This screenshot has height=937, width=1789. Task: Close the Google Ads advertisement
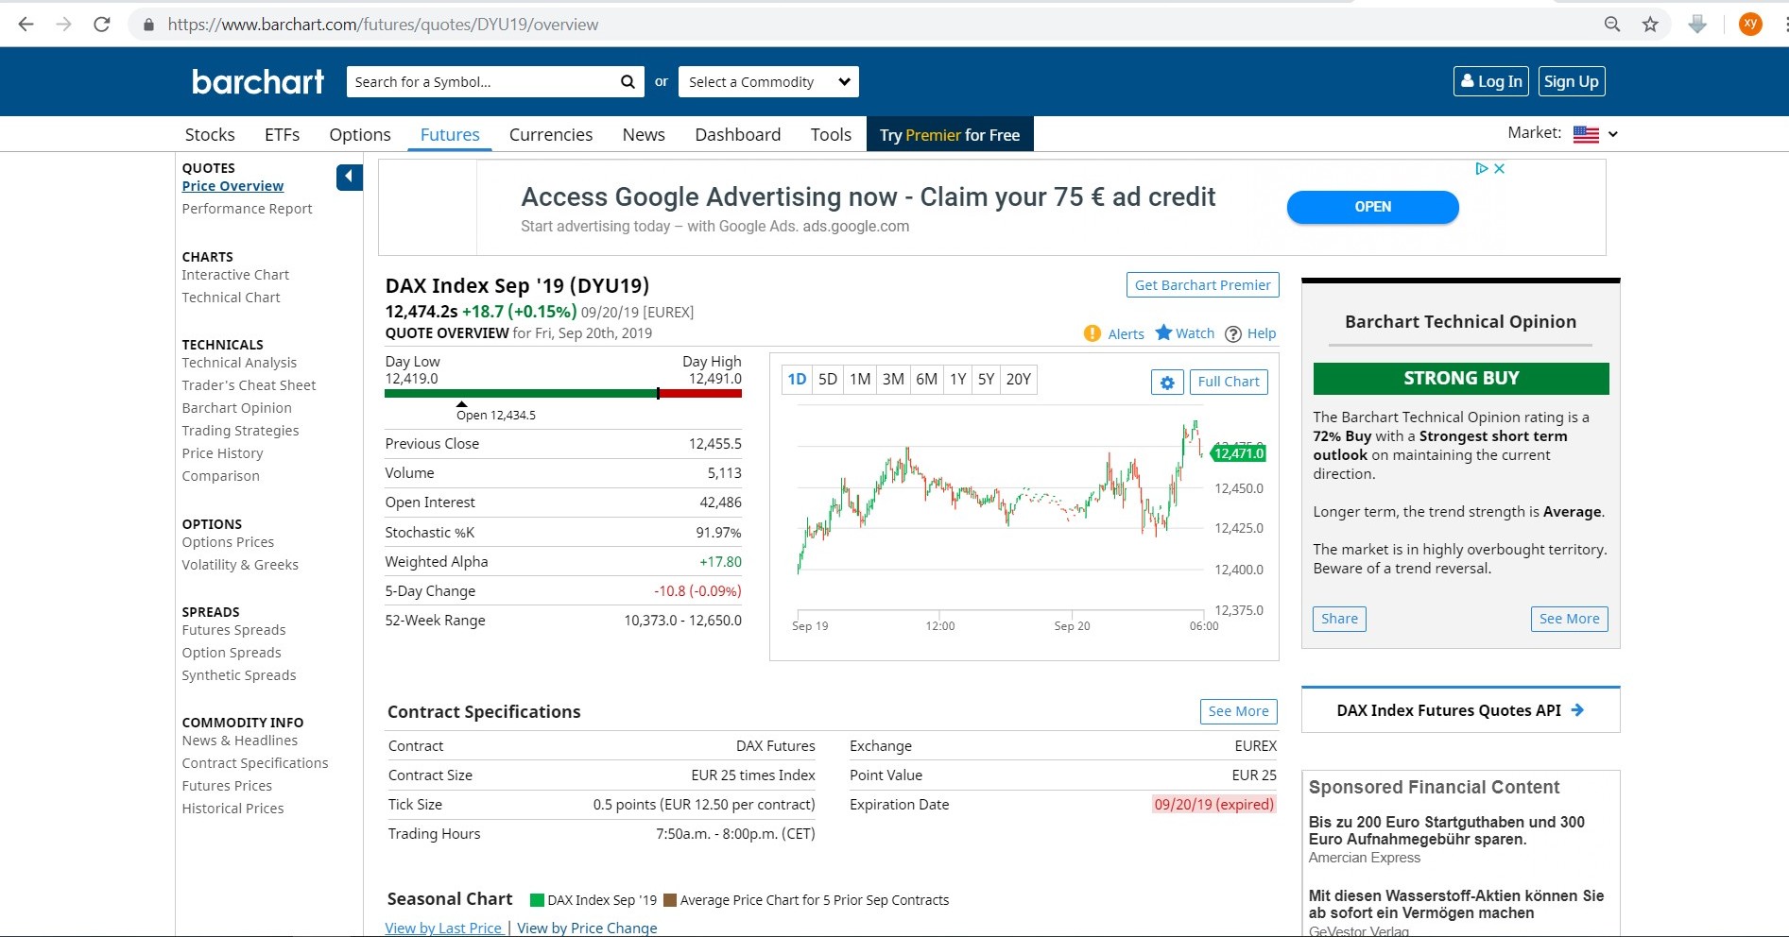(1499, 168)
